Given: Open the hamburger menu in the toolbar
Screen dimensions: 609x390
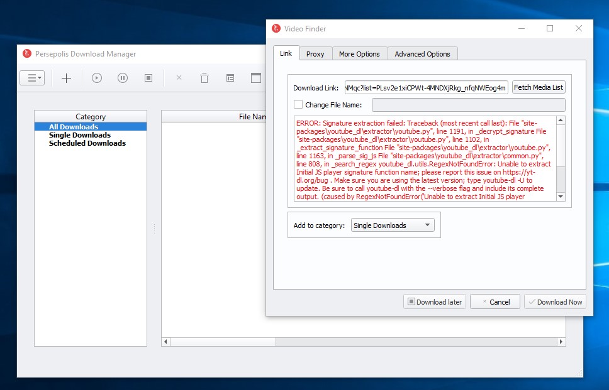Looking at the screenshot, I should coord(32,78).
